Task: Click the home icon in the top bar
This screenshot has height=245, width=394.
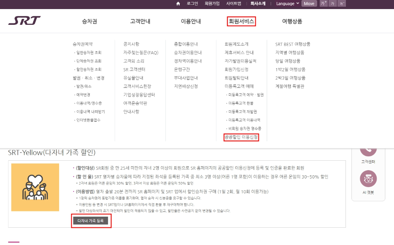Action: (x=178, y=4)
